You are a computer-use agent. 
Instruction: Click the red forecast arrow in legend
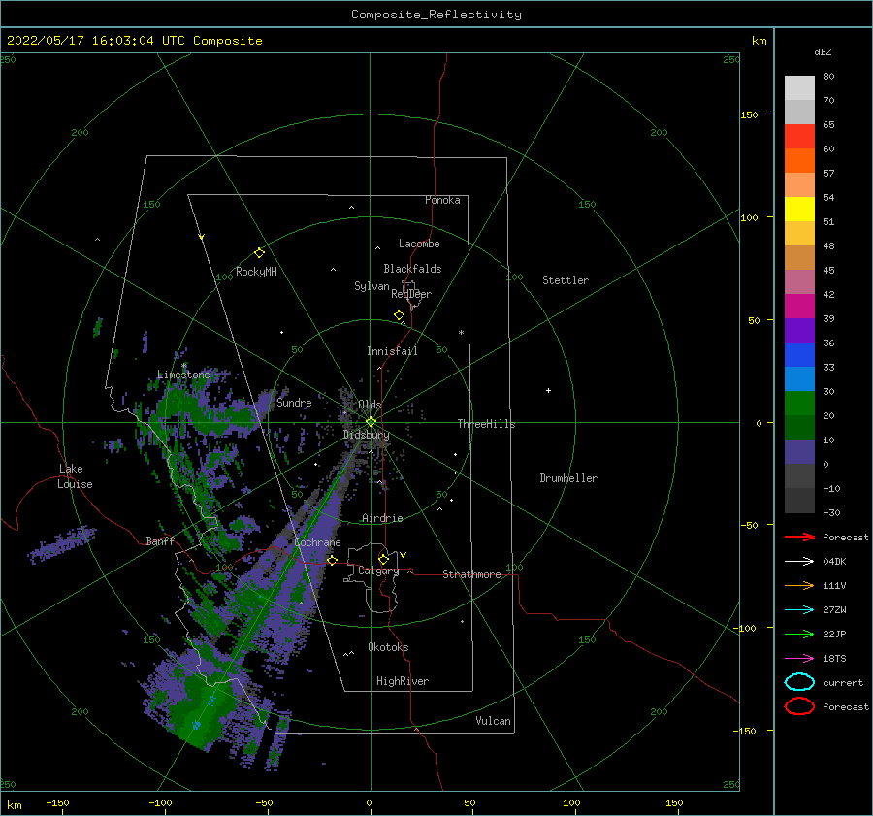[x=799, y=537]
